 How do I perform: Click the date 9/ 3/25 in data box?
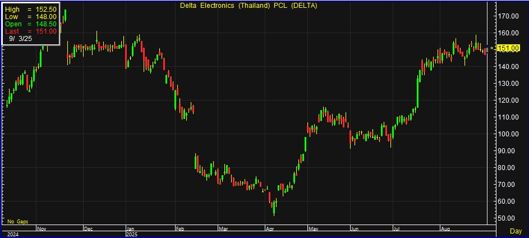(21, 39)
